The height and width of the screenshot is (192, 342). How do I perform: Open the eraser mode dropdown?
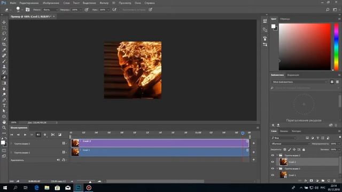tap(50, 10)
